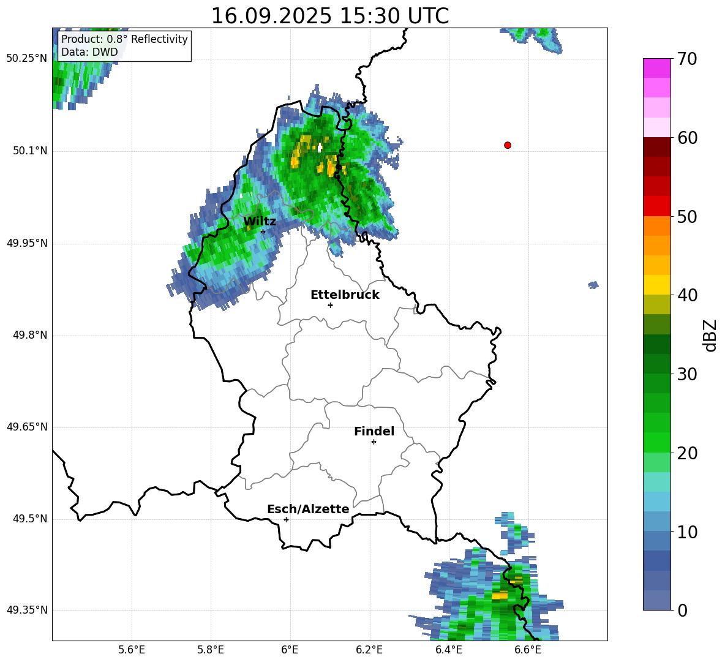Viewport: 725px width, 662px height.
Task: Click the 70 tick on colorbar
Action: [x=687, y=59]
